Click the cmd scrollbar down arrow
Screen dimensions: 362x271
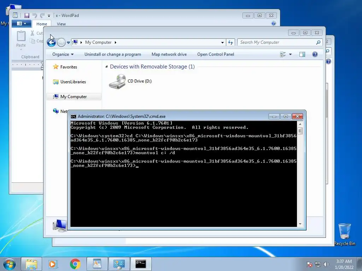click(x=300, y=224)
